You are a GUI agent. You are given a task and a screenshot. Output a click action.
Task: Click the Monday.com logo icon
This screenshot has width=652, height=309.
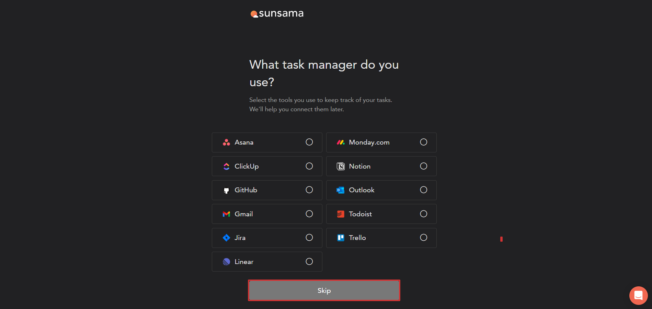click(x=341, y=142)
